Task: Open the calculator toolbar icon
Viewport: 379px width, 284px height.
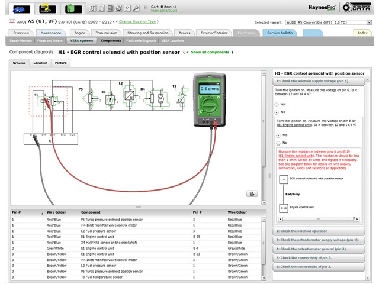Action: pyautogui.click(x=110, y=8)
